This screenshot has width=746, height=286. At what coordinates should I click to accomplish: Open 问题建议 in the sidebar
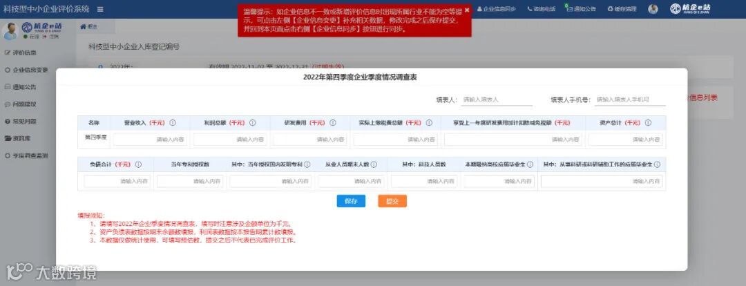click(21, 104)
